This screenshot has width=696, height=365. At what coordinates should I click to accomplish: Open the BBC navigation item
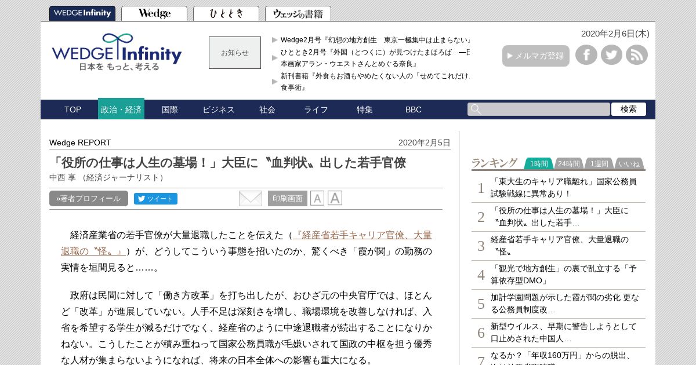pyautogui.click(x=414, y=110)
